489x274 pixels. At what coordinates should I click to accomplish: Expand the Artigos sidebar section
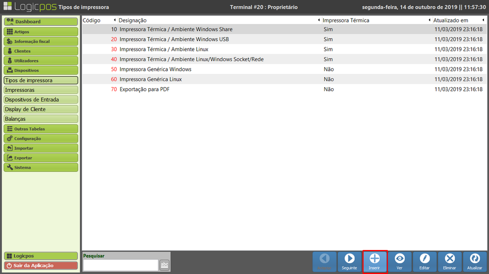[x=41, y=32]
